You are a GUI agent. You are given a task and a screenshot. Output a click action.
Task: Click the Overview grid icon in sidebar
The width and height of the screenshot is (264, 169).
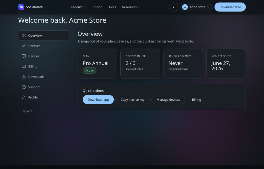[x=24, y=36]
